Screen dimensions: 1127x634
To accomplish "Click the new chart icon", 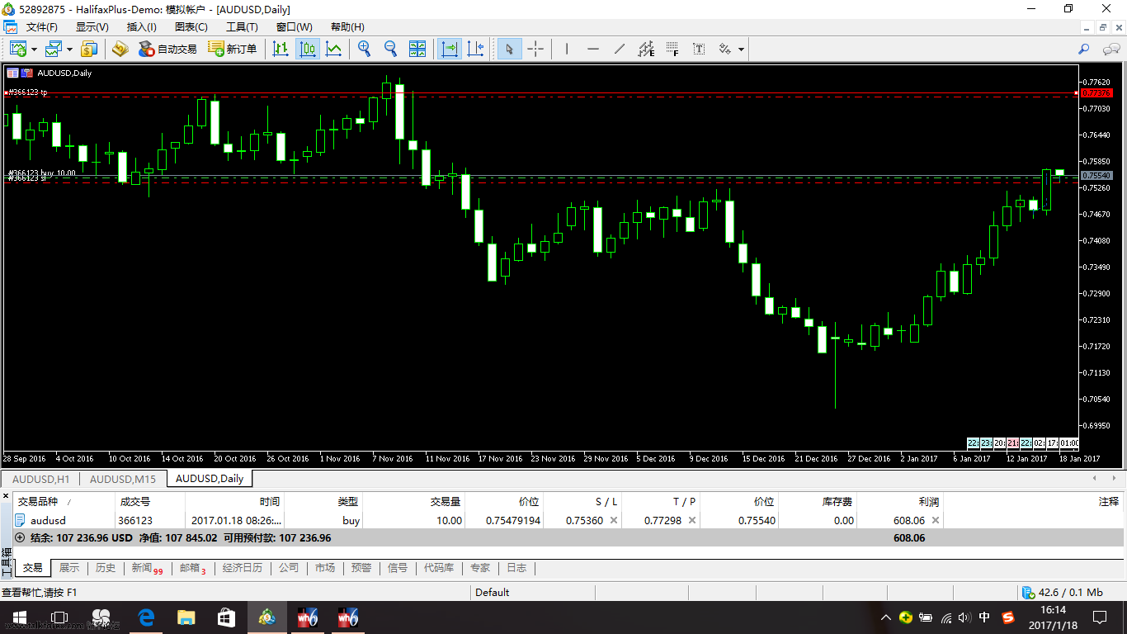I will click(x=17, y=49).
